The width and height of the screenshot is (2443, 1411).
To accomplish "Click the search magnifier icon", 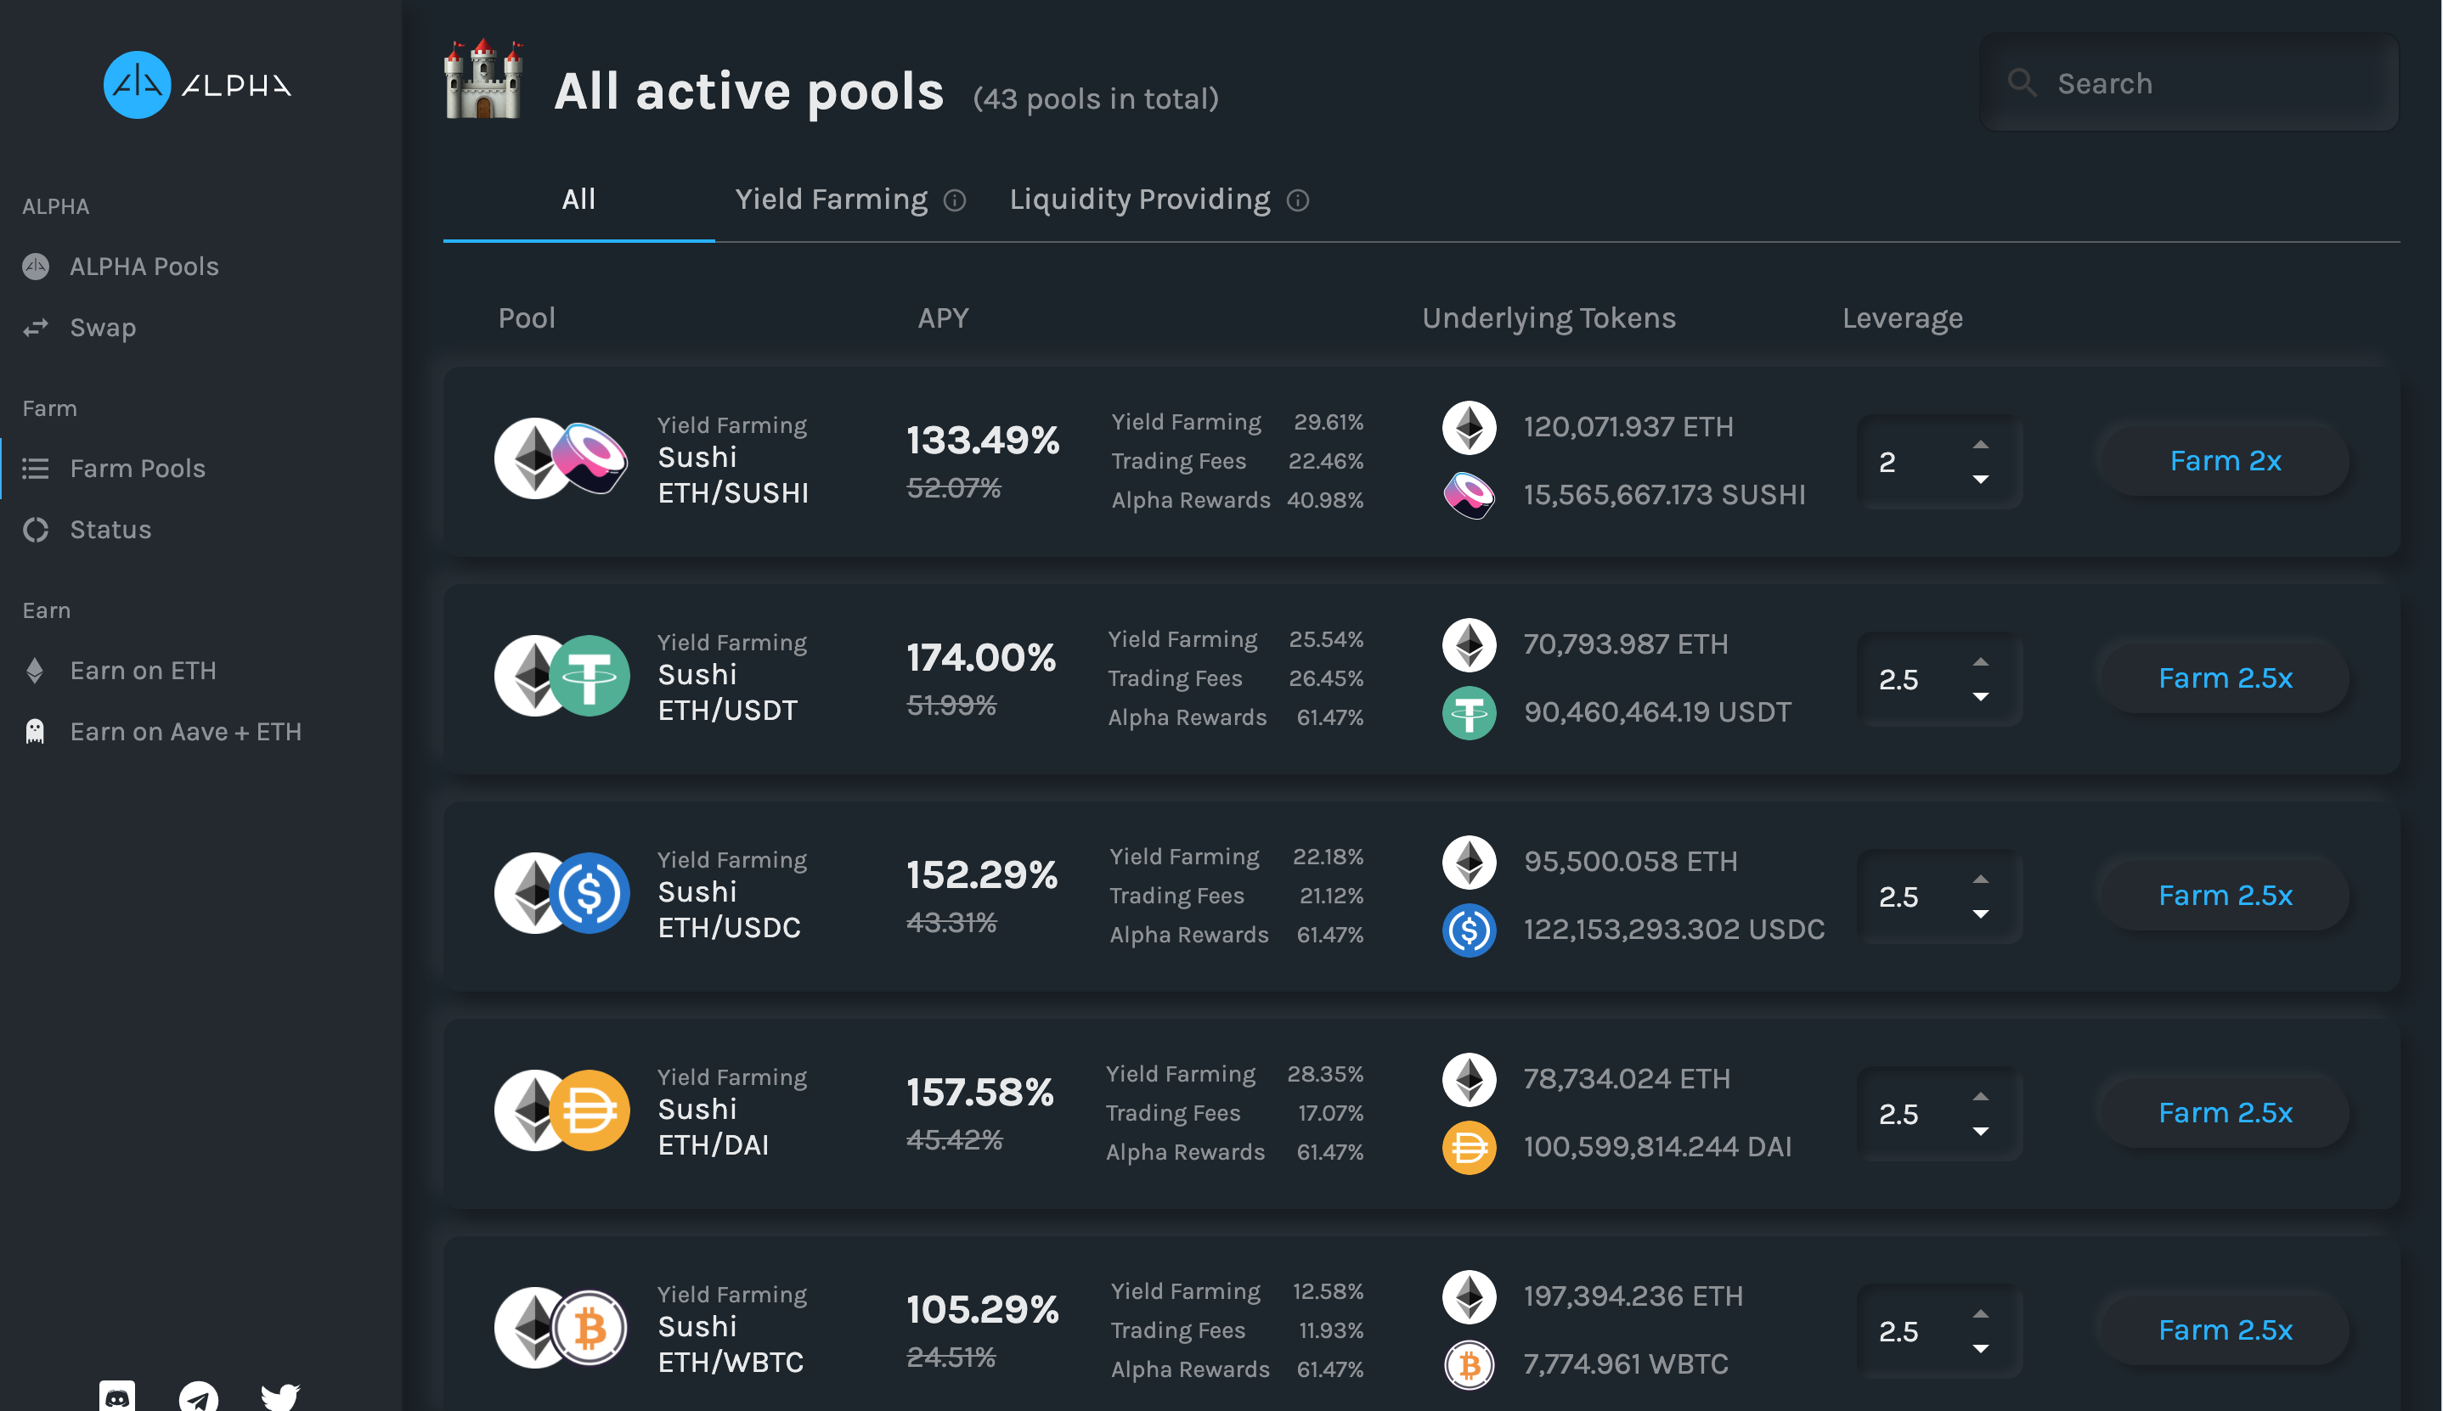I will [x=2022, y=83].
